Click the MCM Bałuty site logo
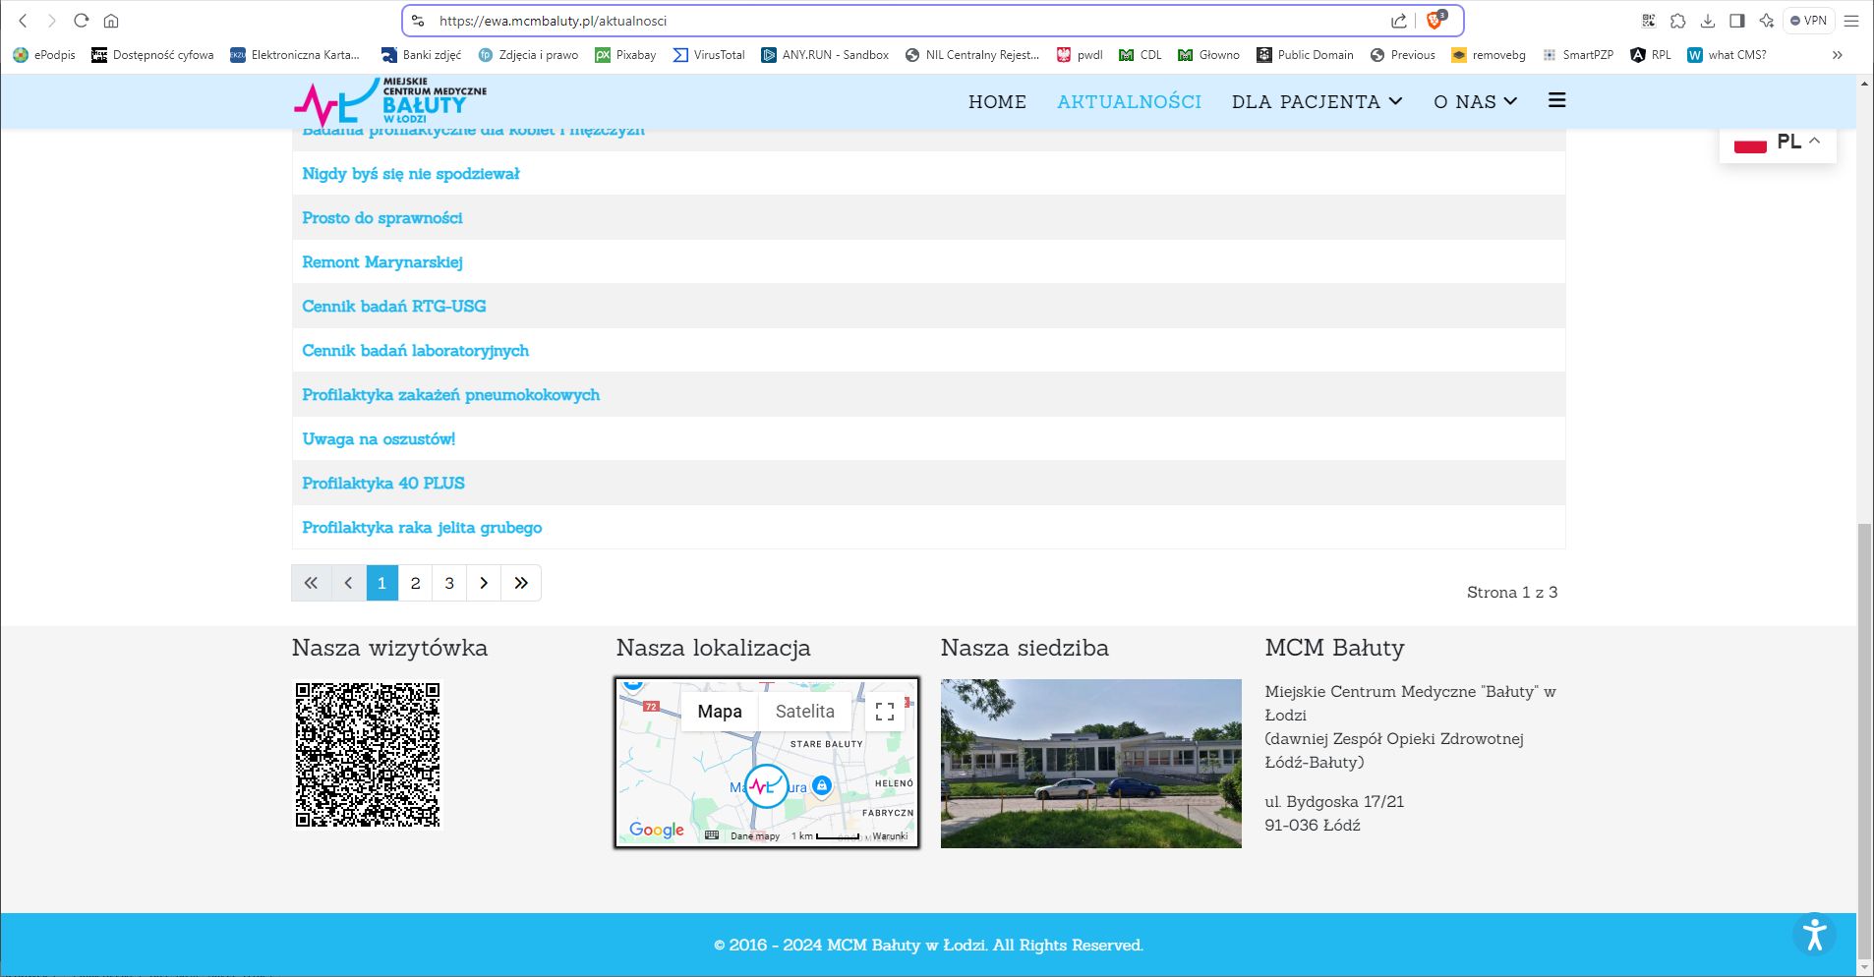Viewport: 1874px width, 977px height. pyautogui.click(x=390, y=102)
